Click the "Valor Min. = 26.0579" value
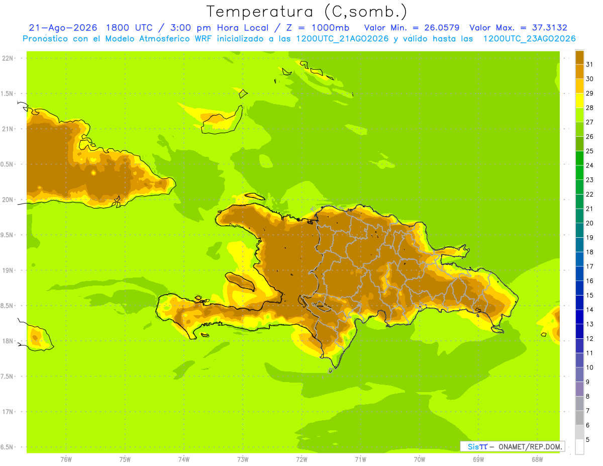The width and height of the screenshot is (603, 466). tap(412, 28)
